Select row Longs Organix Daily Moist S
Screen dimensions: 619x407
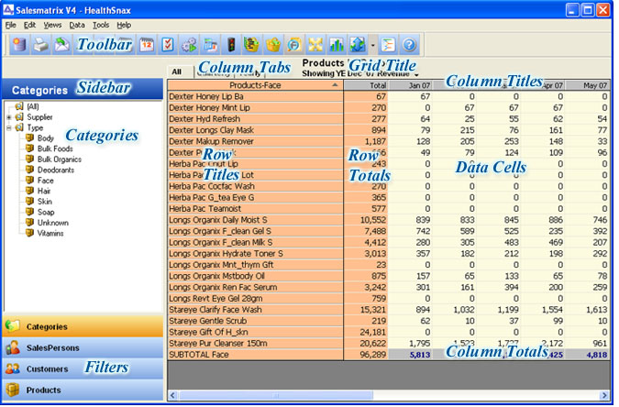pos(255,220)
